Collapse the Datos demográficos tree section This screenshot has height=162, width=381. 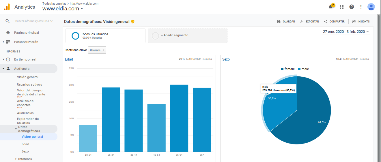coord(16,129)
